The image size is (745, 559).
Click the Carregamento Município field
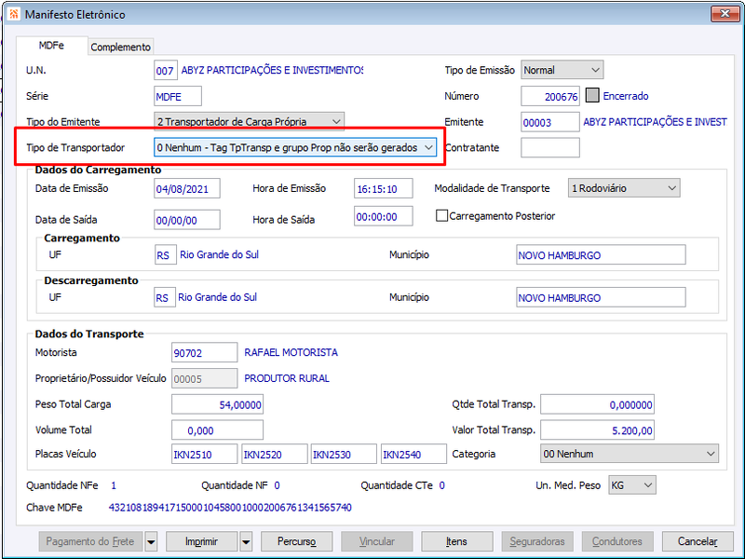[601, 254]
